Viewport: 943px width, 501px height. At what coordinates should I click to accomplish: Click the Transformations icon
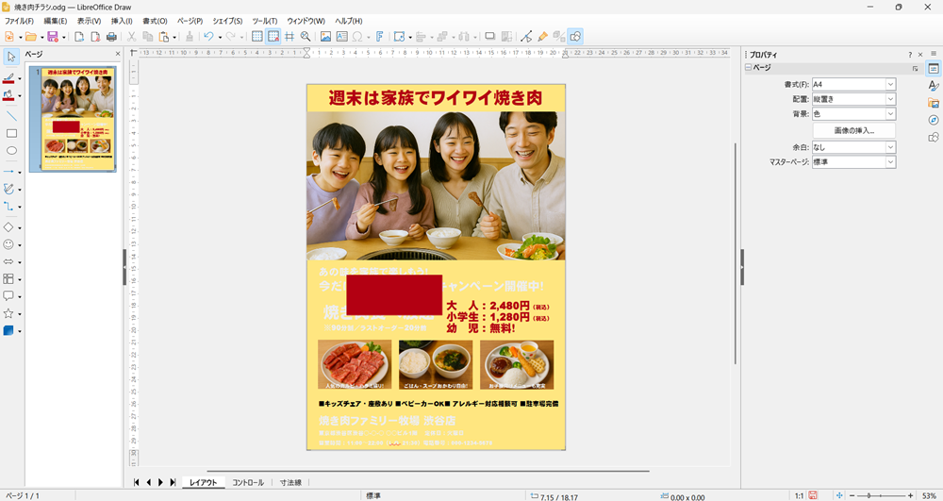pos(399,37)
